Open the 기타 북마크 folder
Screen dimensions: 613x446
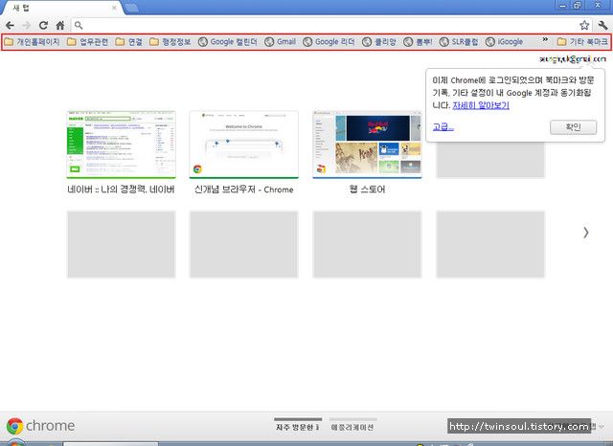(x=582, y=42)
